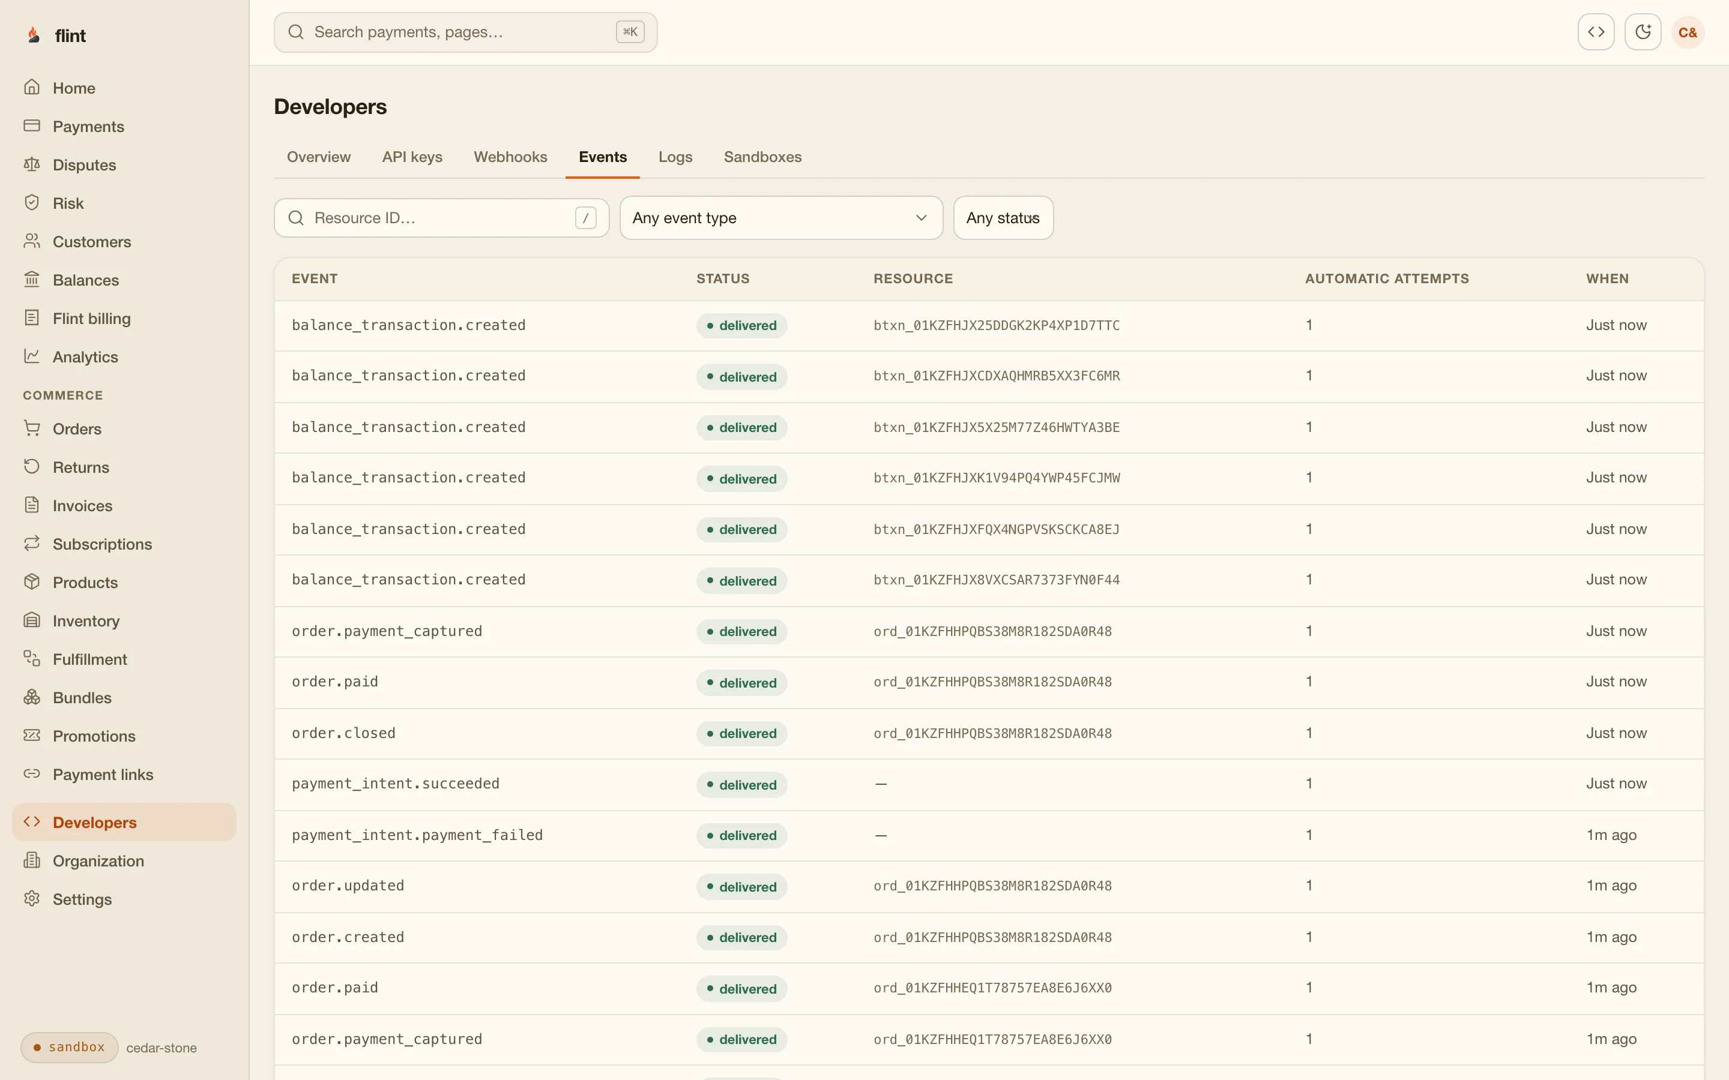The width and height of the screenshot is (1729, 1080).
Task: Open the Any status filter dropdown
Action: (x=1003, y=218)
